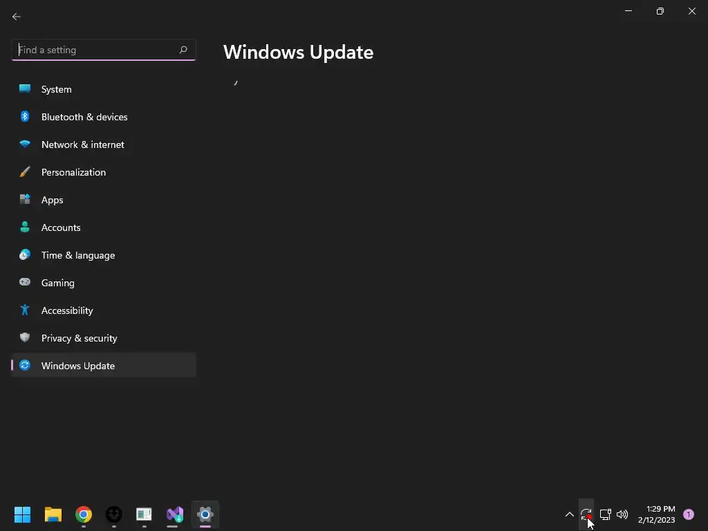708x531 pixels.
Task: Open the volume speaker tray icon
Action: pyautogui.click(x=622, y=514)
